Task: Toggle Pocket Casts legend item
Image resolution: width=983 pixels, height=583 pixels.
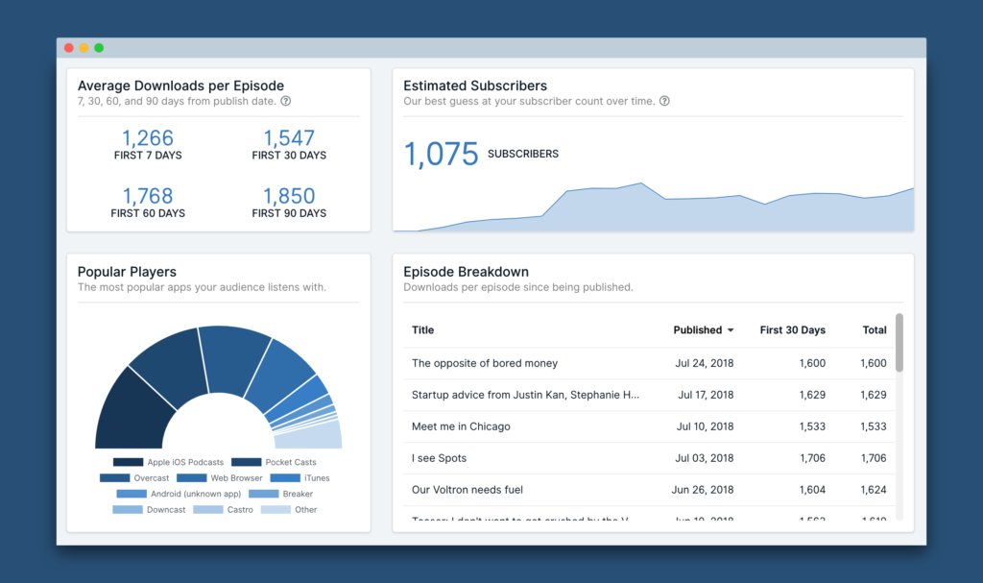Action: pyautogui.click(x=276, y=462)
